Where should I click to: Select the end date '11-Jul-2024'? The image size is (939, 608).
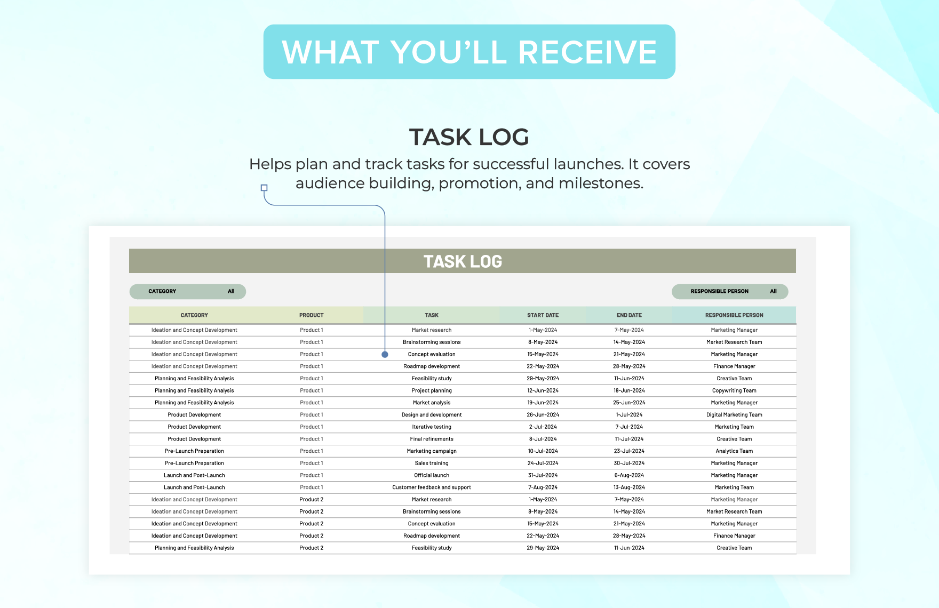point(629,439)
